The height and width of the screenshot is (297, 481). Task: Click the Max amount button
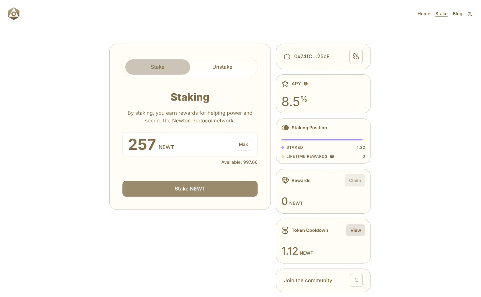pos(243,144)
